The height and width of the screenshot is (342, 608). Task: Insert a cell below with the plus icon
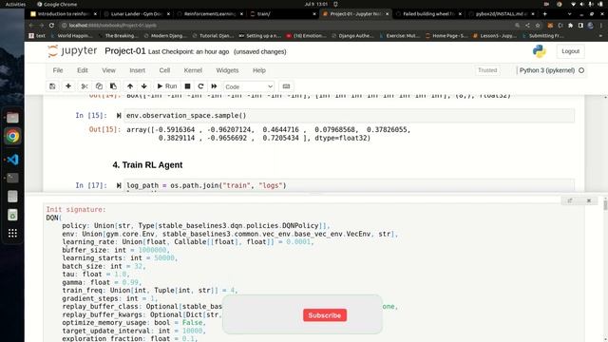tap(68, 86)
